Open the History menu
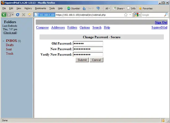This screenshot has width=170, height=123. (x=28, y=8)
